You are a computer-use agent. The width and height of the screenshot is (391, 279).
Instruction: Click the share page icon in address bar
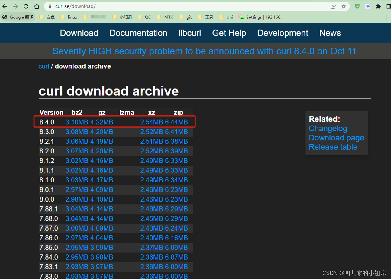[333, 6]
